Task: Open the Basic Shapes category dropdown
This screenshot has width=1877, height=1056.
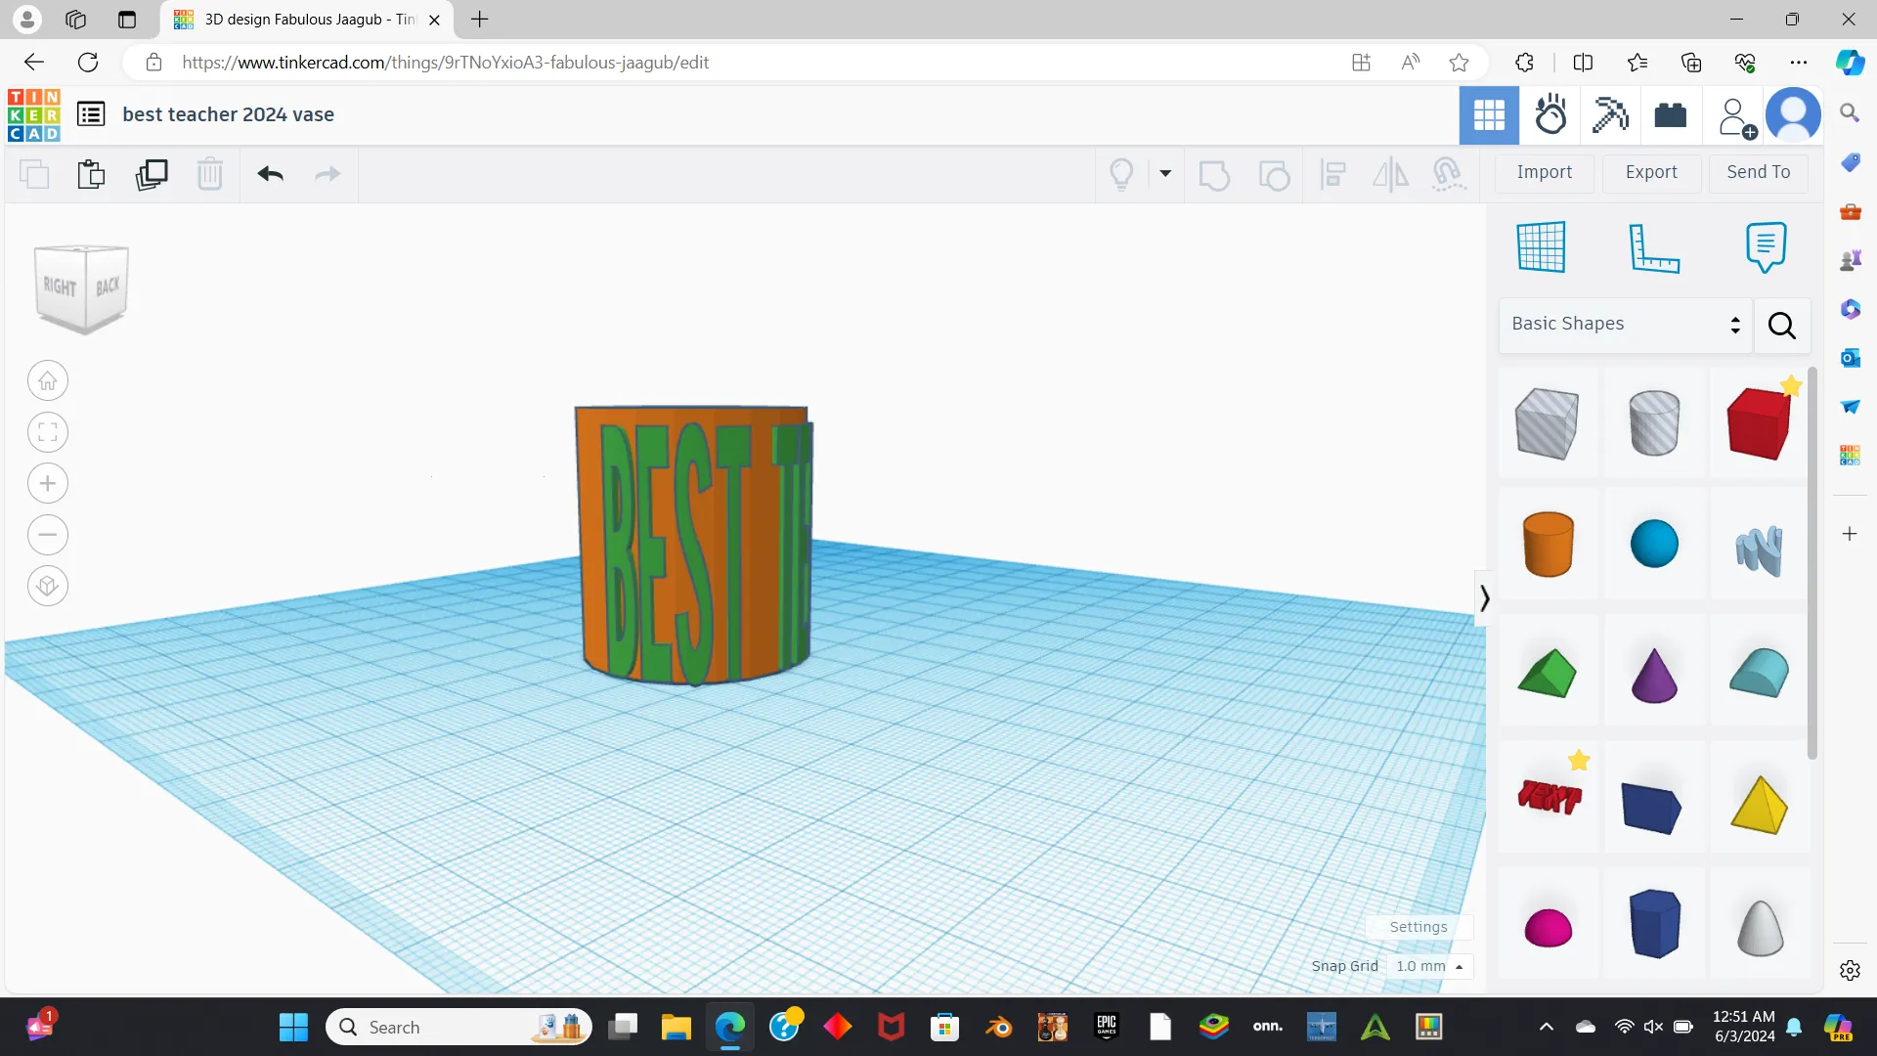Action: [1626, 325]
